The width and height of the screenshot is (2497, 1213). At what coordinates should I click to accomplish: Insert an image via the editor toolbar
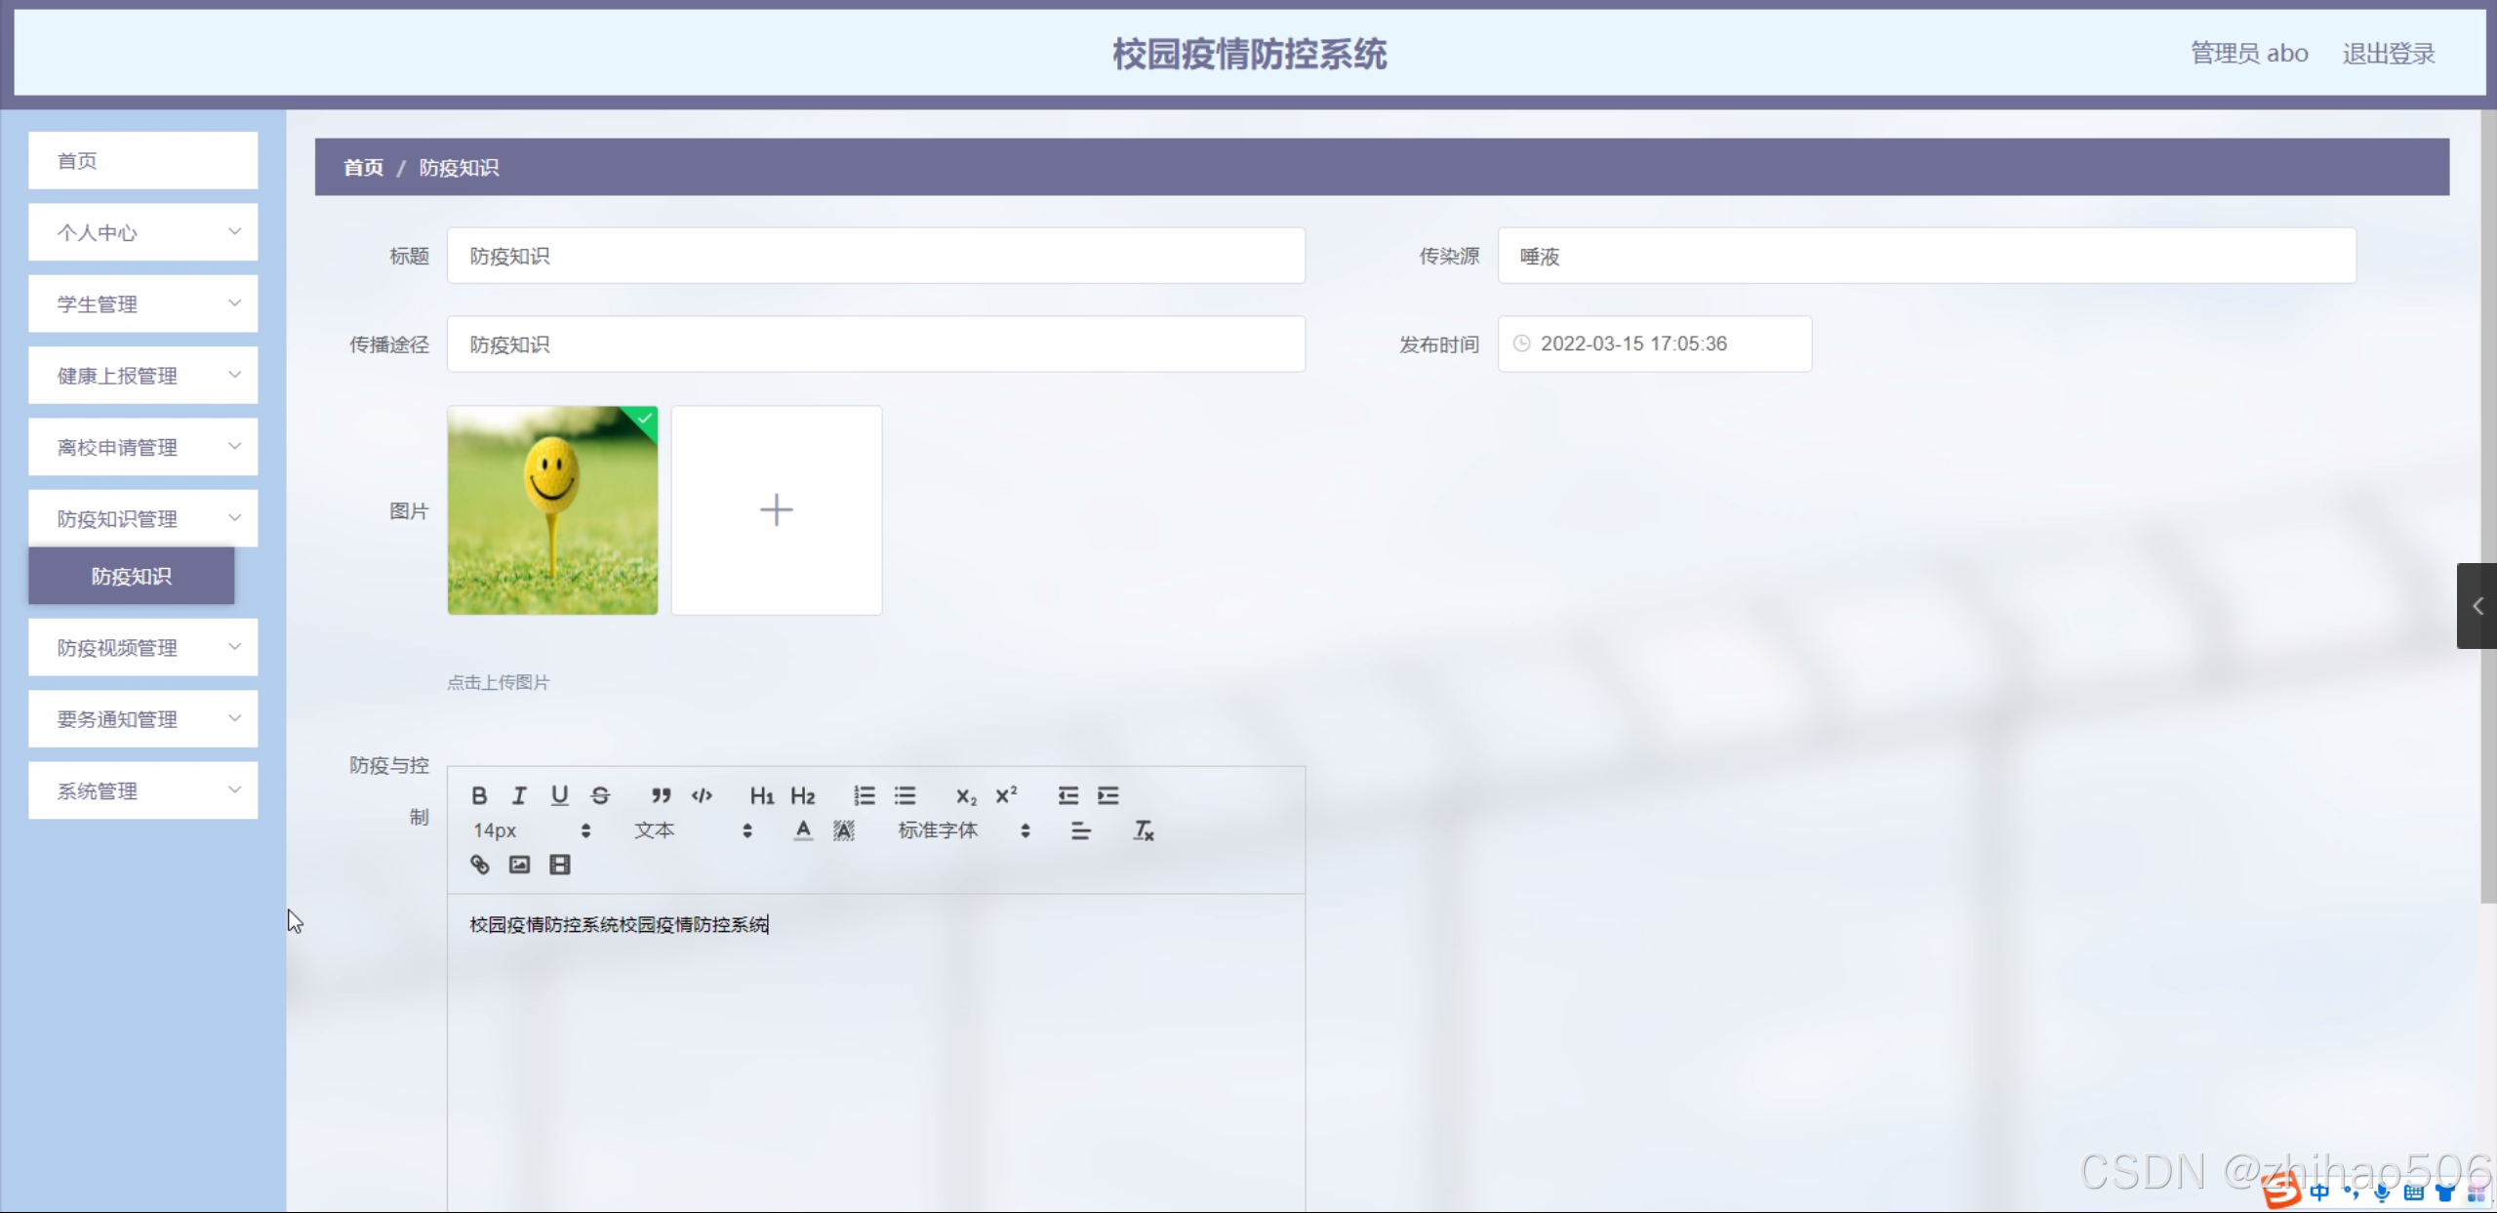click(519, 865)
